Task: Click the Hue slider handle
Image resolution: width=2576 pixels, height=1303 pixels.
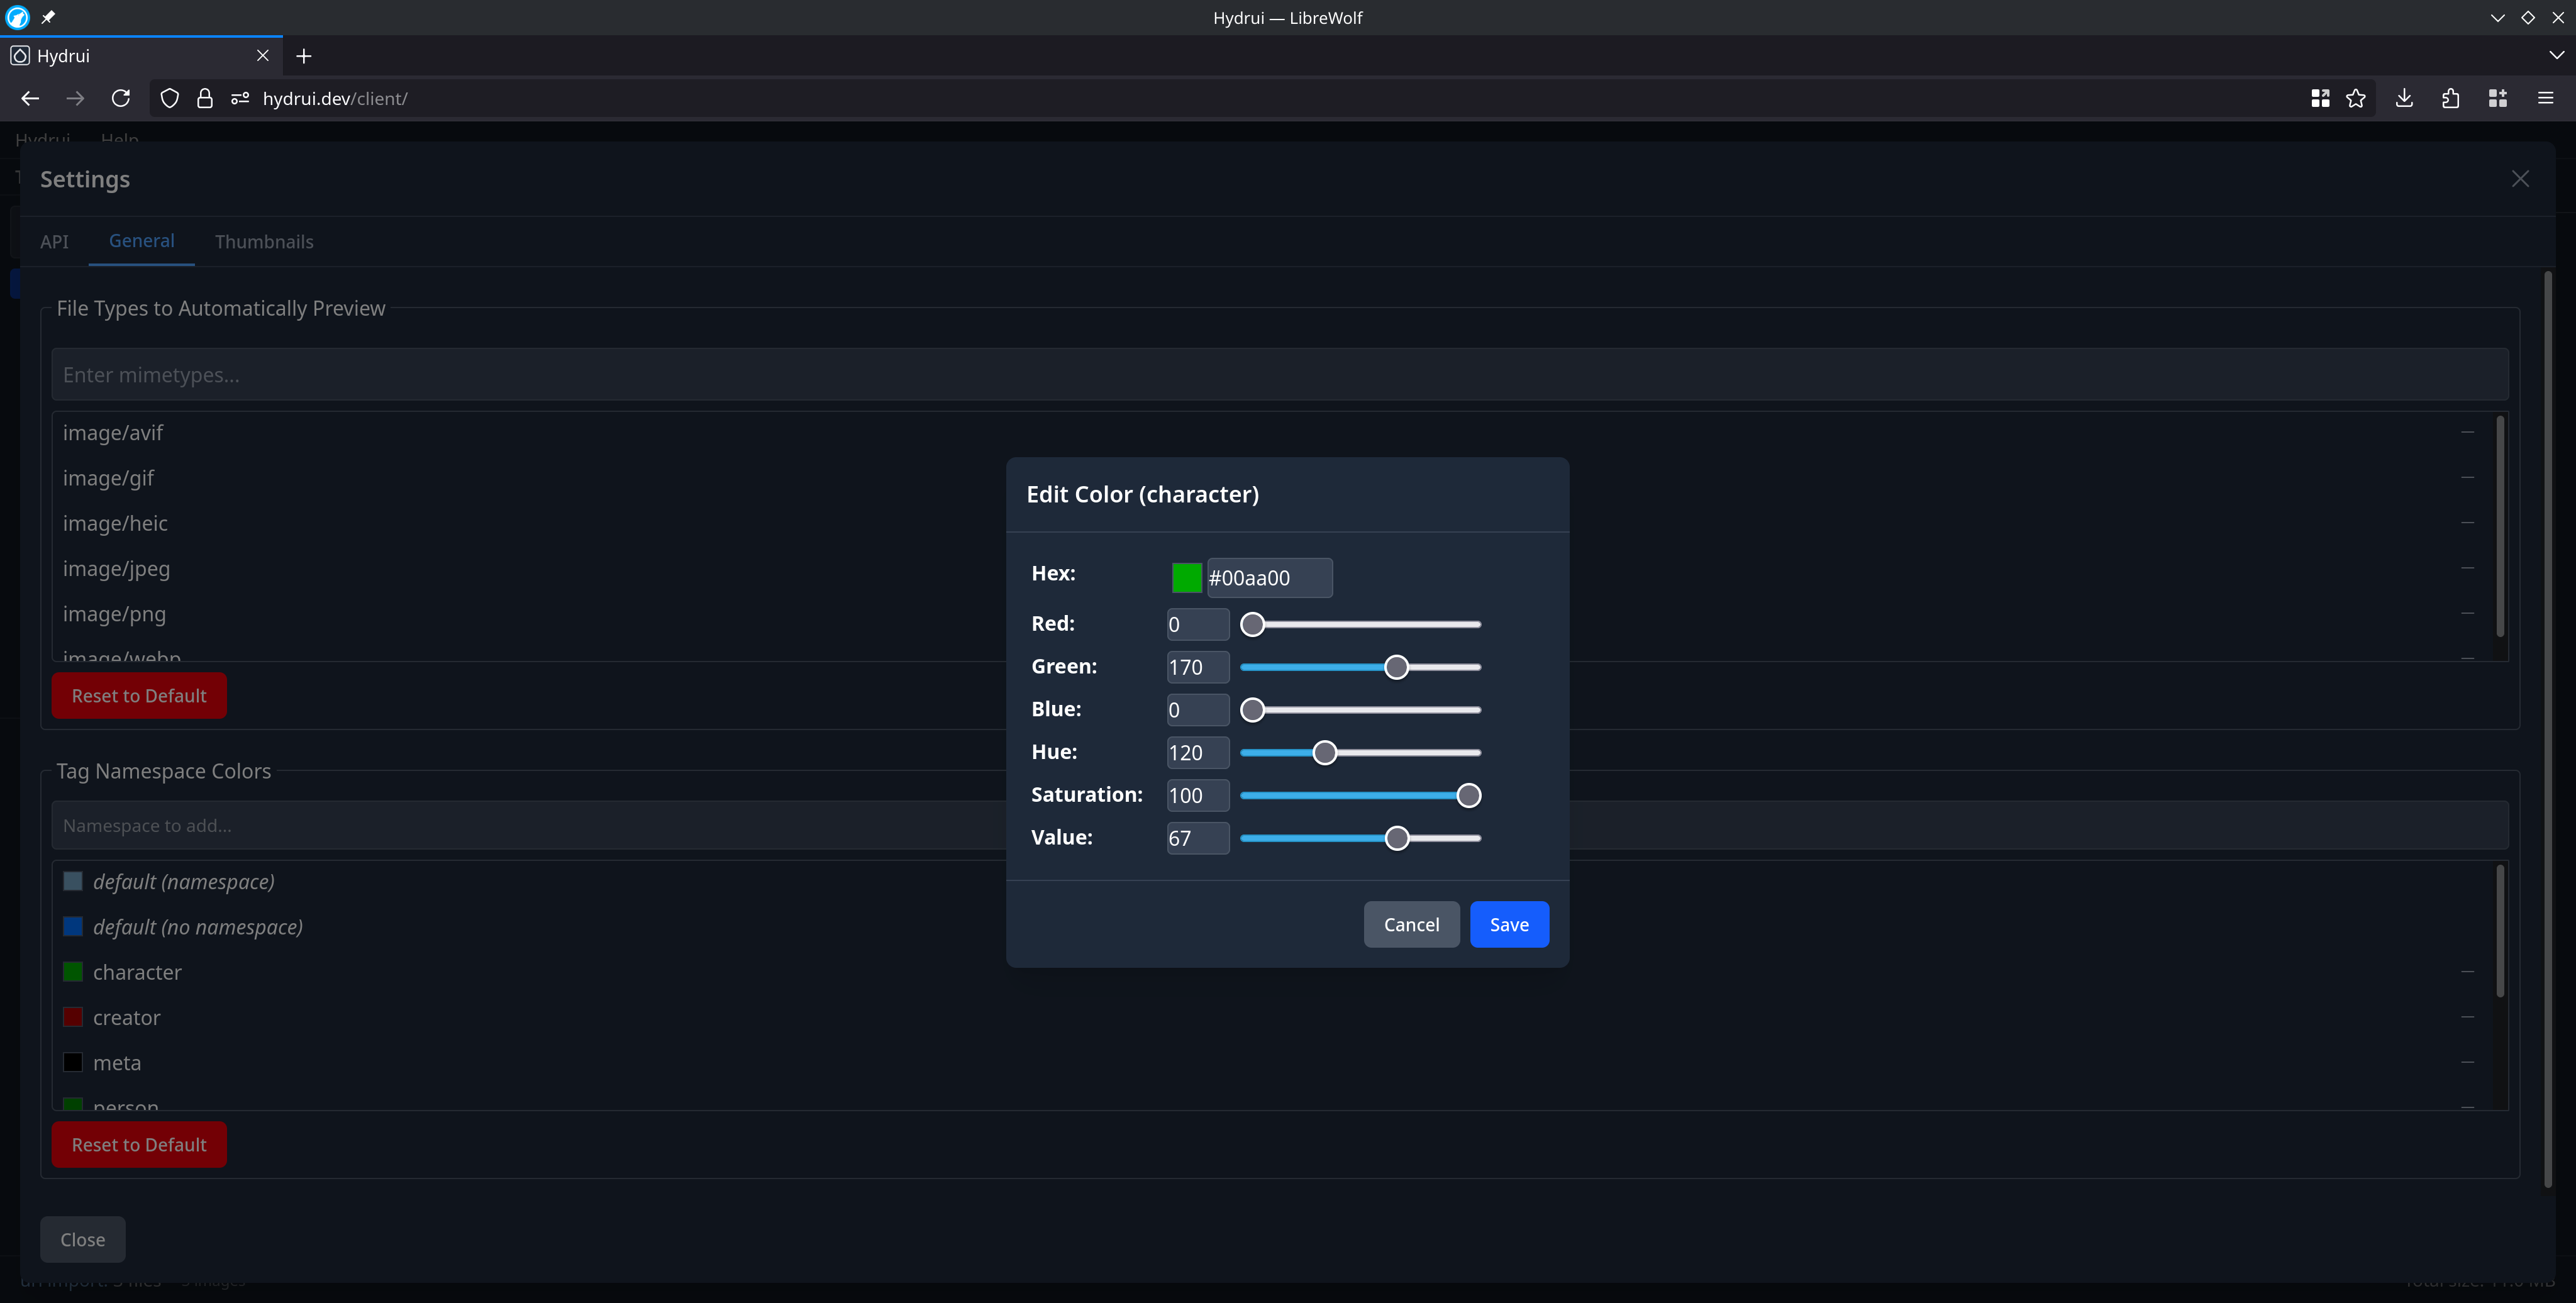Action: [x=1324, y=752]
